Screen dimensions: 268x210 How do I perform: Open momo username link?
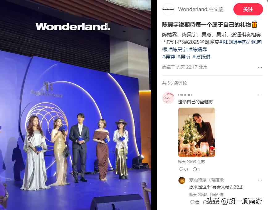click(185, 95)
